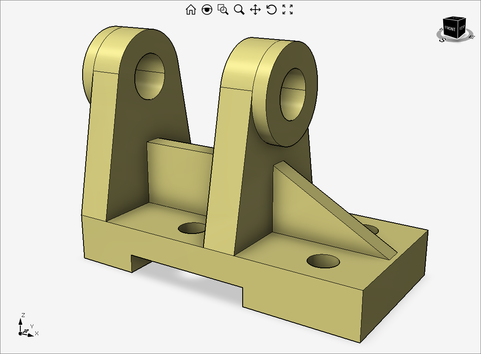
Task: Select the eye-shaped Look At icon
Action: click(x=207, y=10)
